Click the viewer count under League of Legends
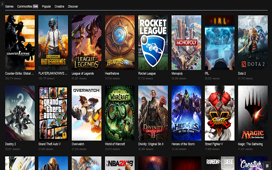Viewport: 272px width, 170px height. pyautogui.click(x=79, y=79)
